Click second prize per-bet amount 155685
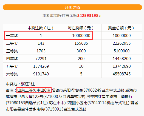 click(81, 43)
